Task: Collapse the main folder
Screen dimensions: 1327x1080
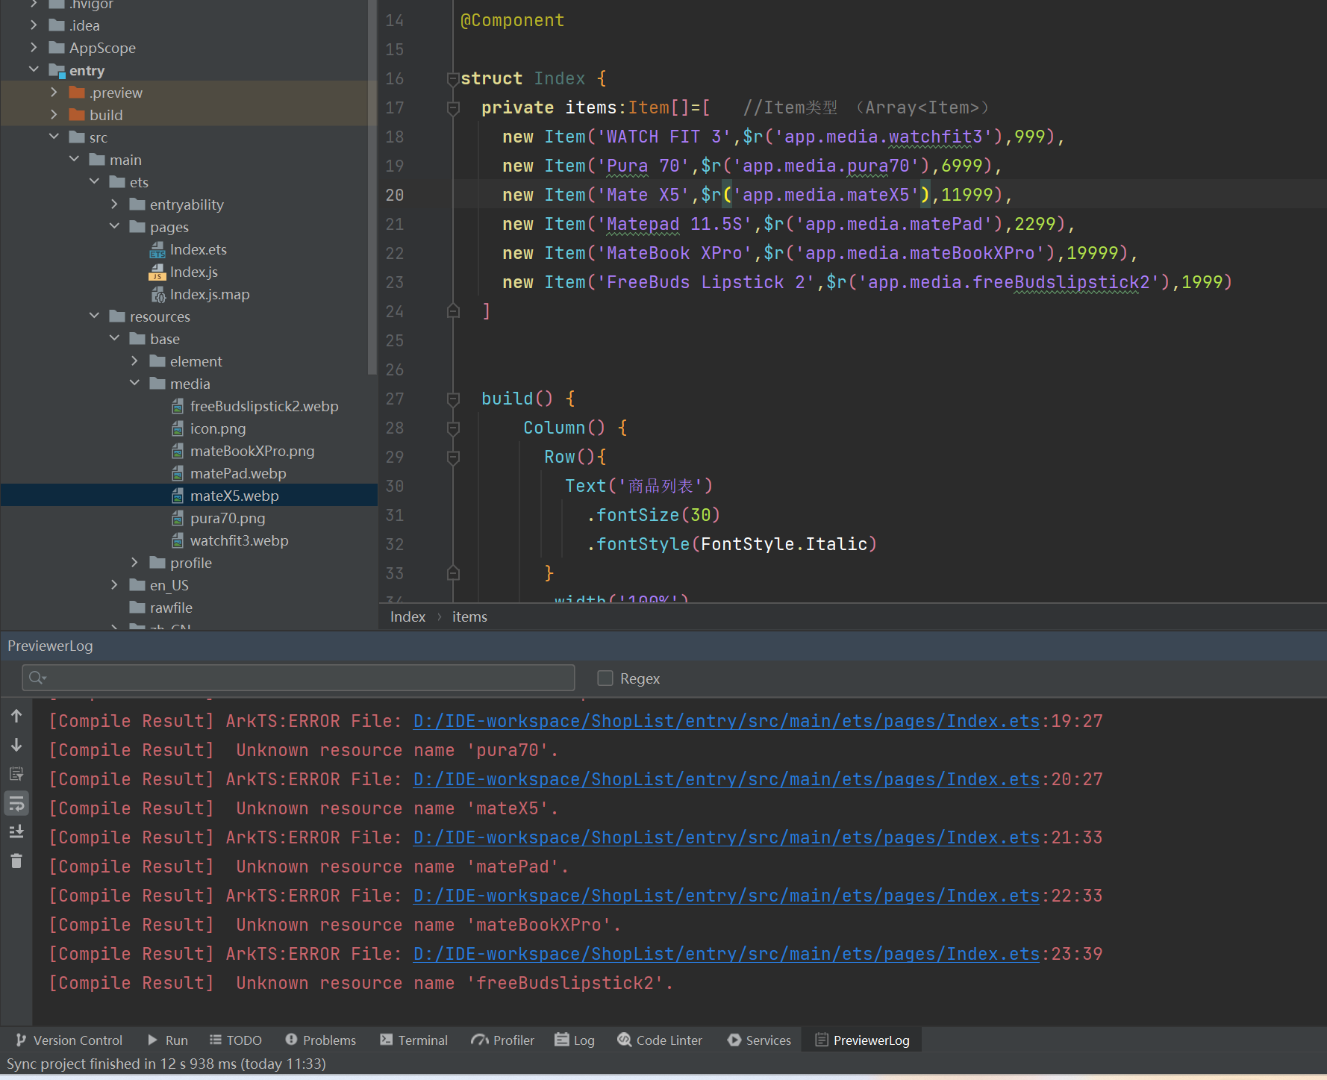Action: click(x=74, y=159)
